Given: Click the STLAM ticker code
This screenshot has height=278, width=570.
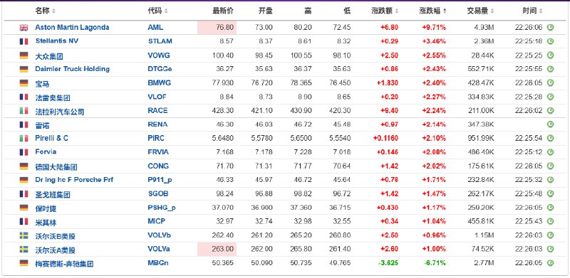Looking at the screenshot, I should pos(160,41).
